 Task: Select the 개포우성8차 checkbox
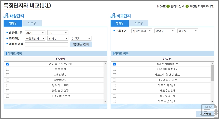pos(114,96)
